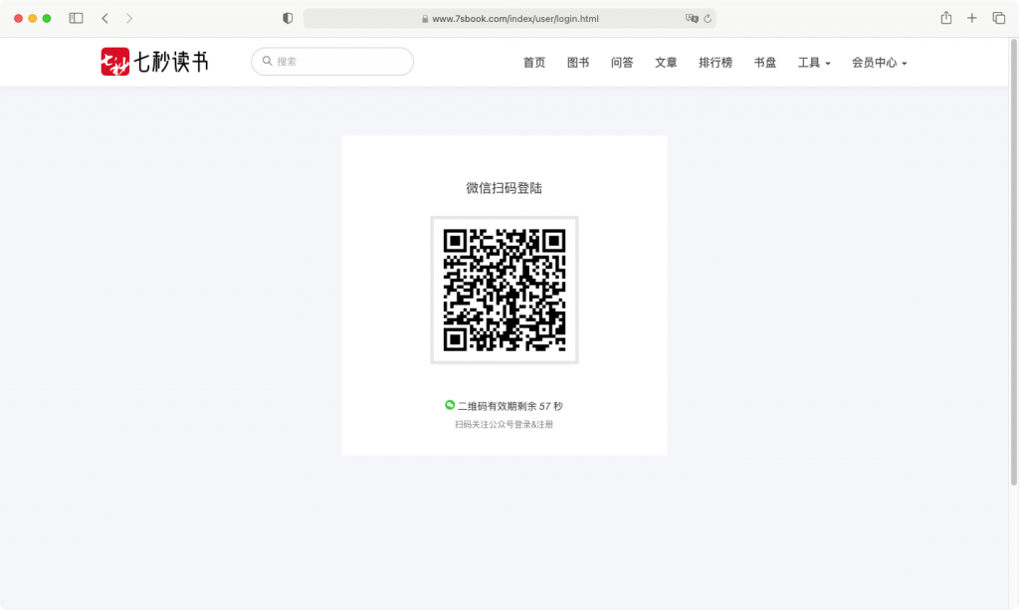Click the 微信扫码登陆 heading text
The width and height of the screenshot is (1019, 610).
tap(504, 188)
